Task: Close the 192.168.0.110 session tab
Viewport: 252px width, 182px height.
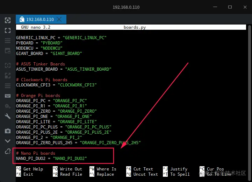Action: click(59, 19)
